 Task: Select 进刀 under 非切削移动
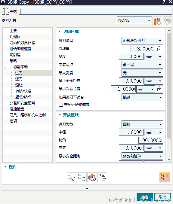[x=19, y=73]
